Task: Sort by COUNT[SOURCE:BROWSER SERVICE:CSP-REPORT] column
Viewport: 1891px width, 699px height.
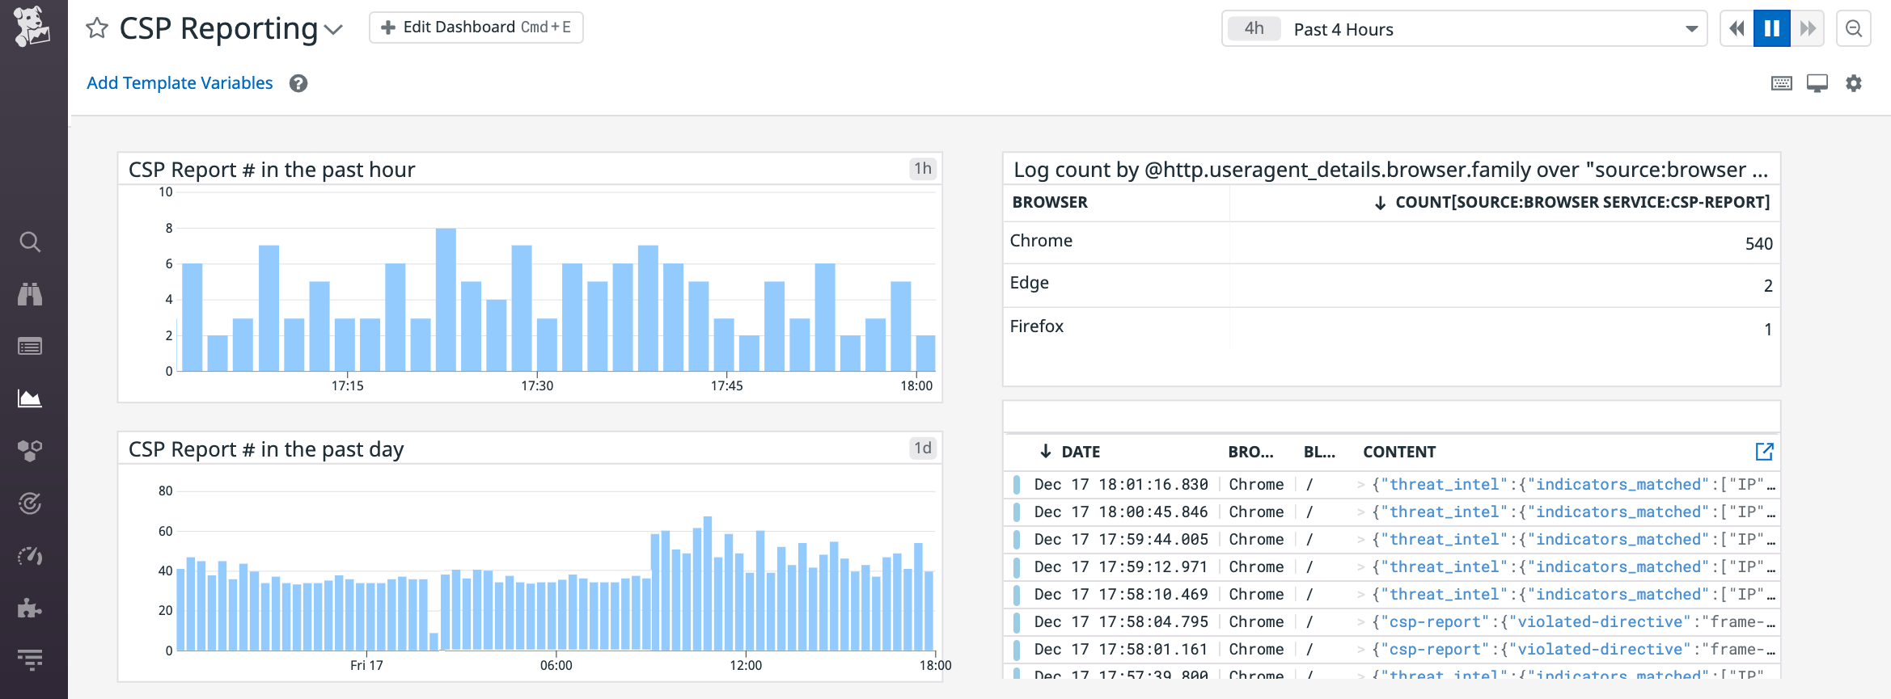Action: click(1572, 202)
